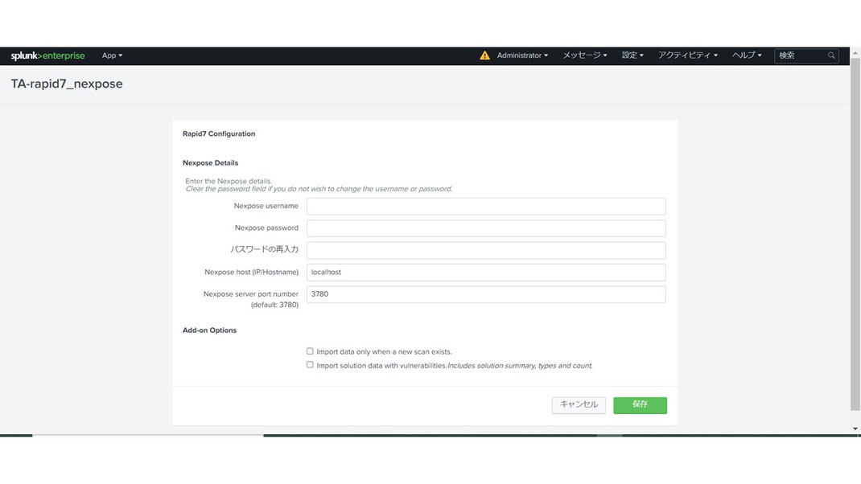Viewport: 861px width, 484px height.
Task: Click the 'Nexpose host (IP/Hostname)' label
Action: (x=252, y=273)
